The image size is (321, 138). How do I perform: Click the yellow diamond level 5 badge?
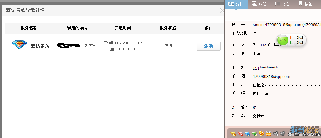pos(233,134)
